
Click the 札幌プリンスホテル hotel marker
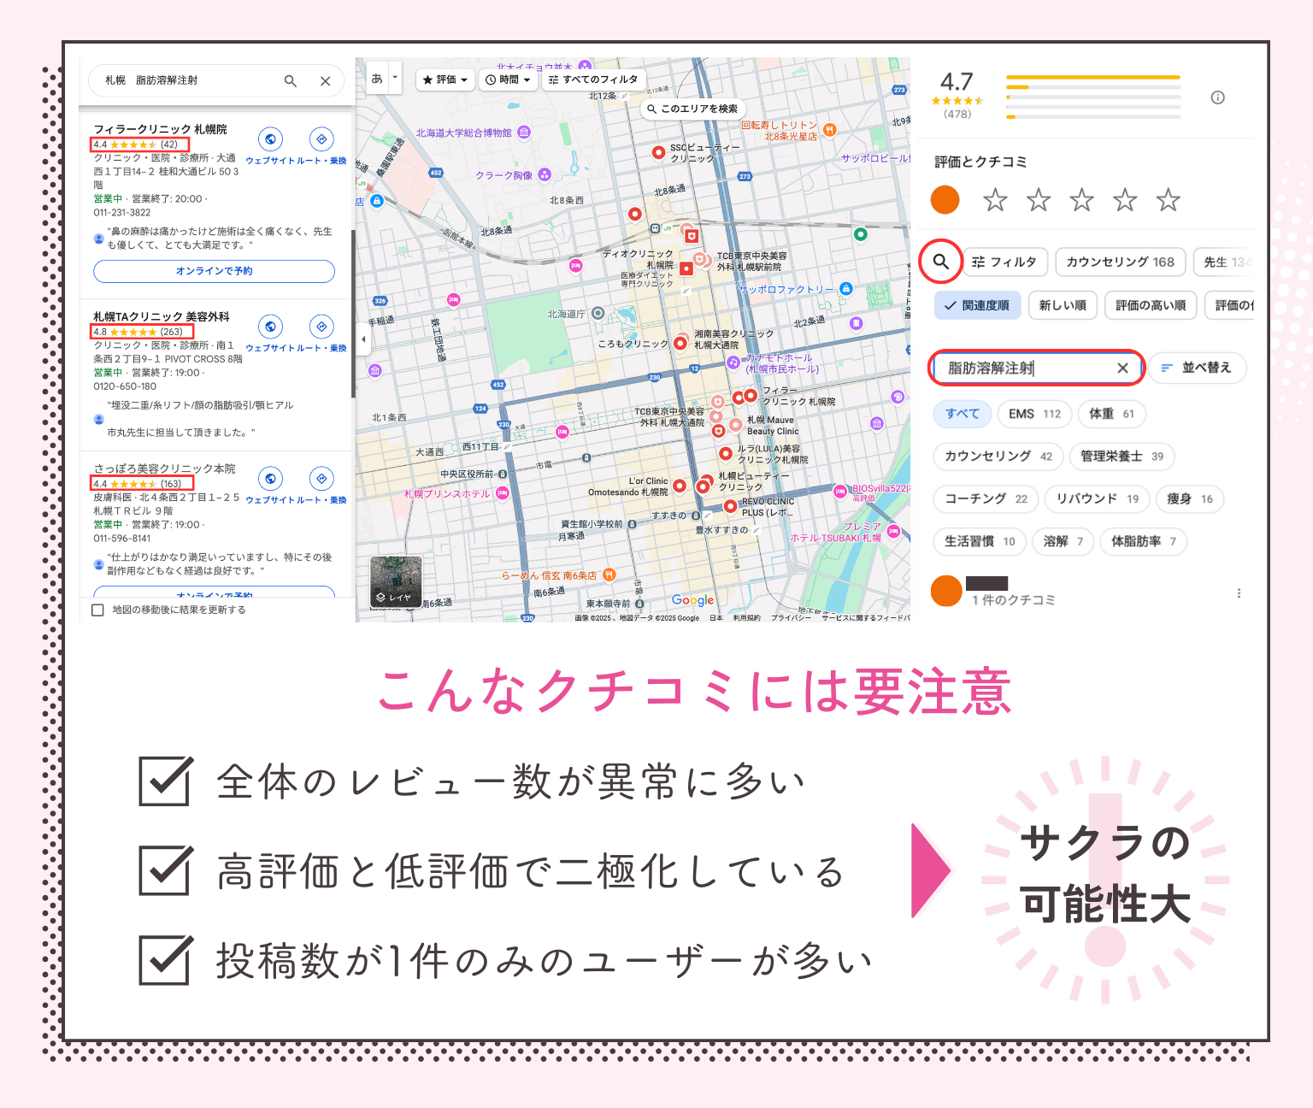[x=503, y=492]
